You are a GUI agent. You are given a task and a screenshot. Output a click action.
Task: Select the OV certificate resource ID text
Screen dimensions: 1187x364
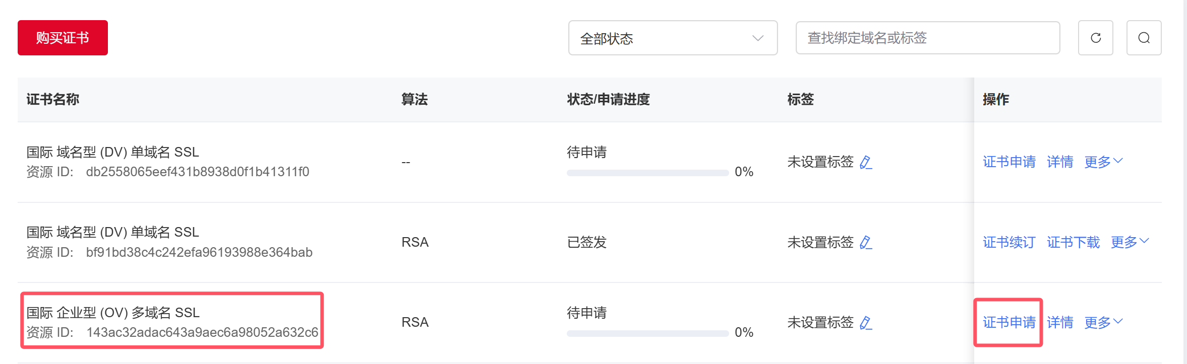click(202, 332)
